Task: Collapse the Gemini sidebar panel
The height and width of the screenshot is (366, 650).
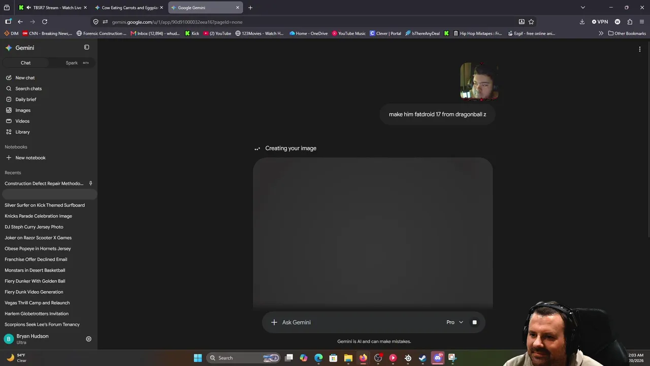Action: 86,47
